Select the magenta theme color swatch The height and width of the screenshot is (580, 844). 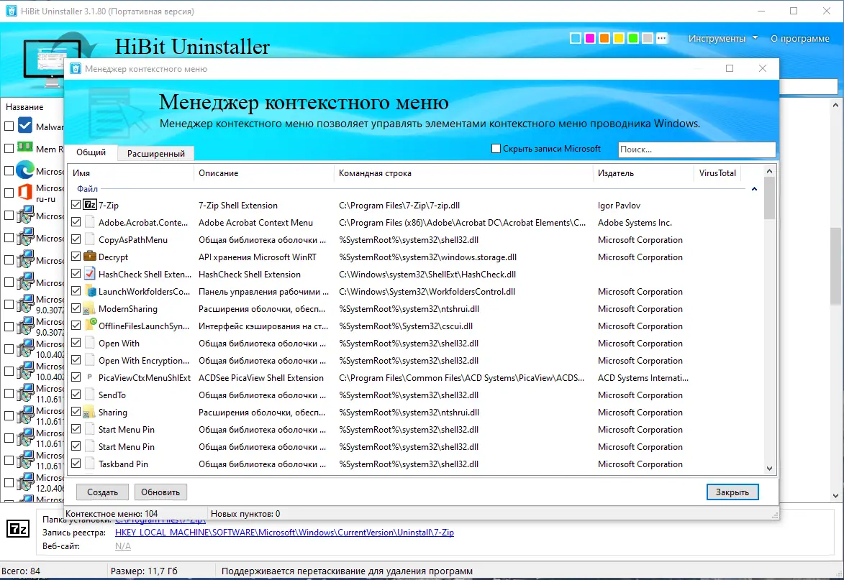[x=590, y=38]
